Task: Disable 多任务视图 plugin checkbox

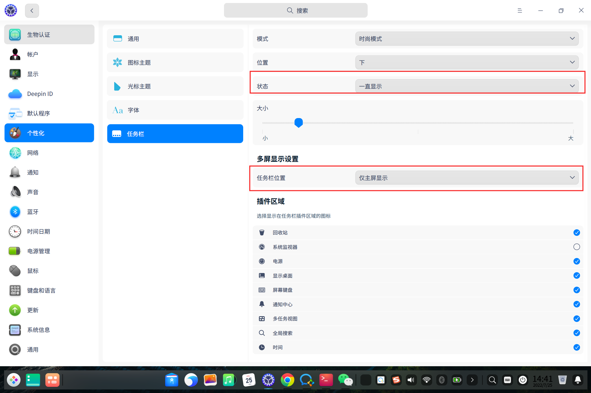Action: 576,319
